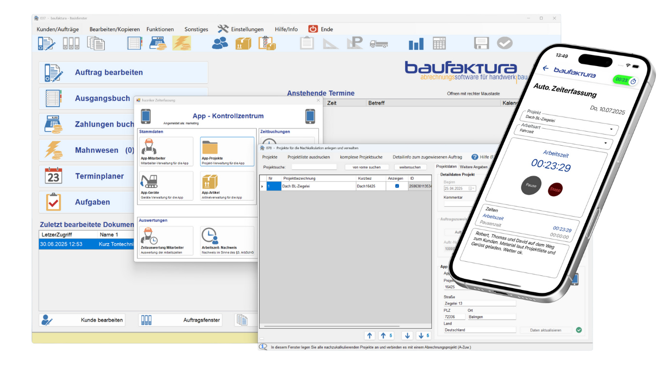Open Detailinfo zum zugewiesenen Auftrag
The image size is (663, 373).
(x=427, y=157)
